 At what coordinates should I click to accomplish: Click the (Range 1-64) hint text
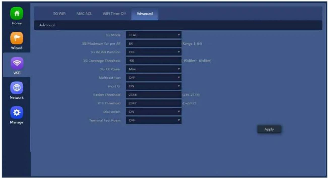192,44
